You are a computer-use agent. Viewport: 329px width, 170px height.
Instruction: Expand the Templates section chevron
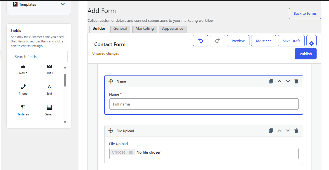tap(63, 4)
